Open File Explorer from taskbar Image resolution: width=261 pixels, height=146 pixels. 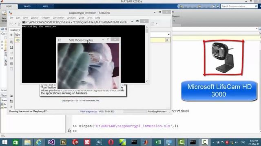coord(27,142)
